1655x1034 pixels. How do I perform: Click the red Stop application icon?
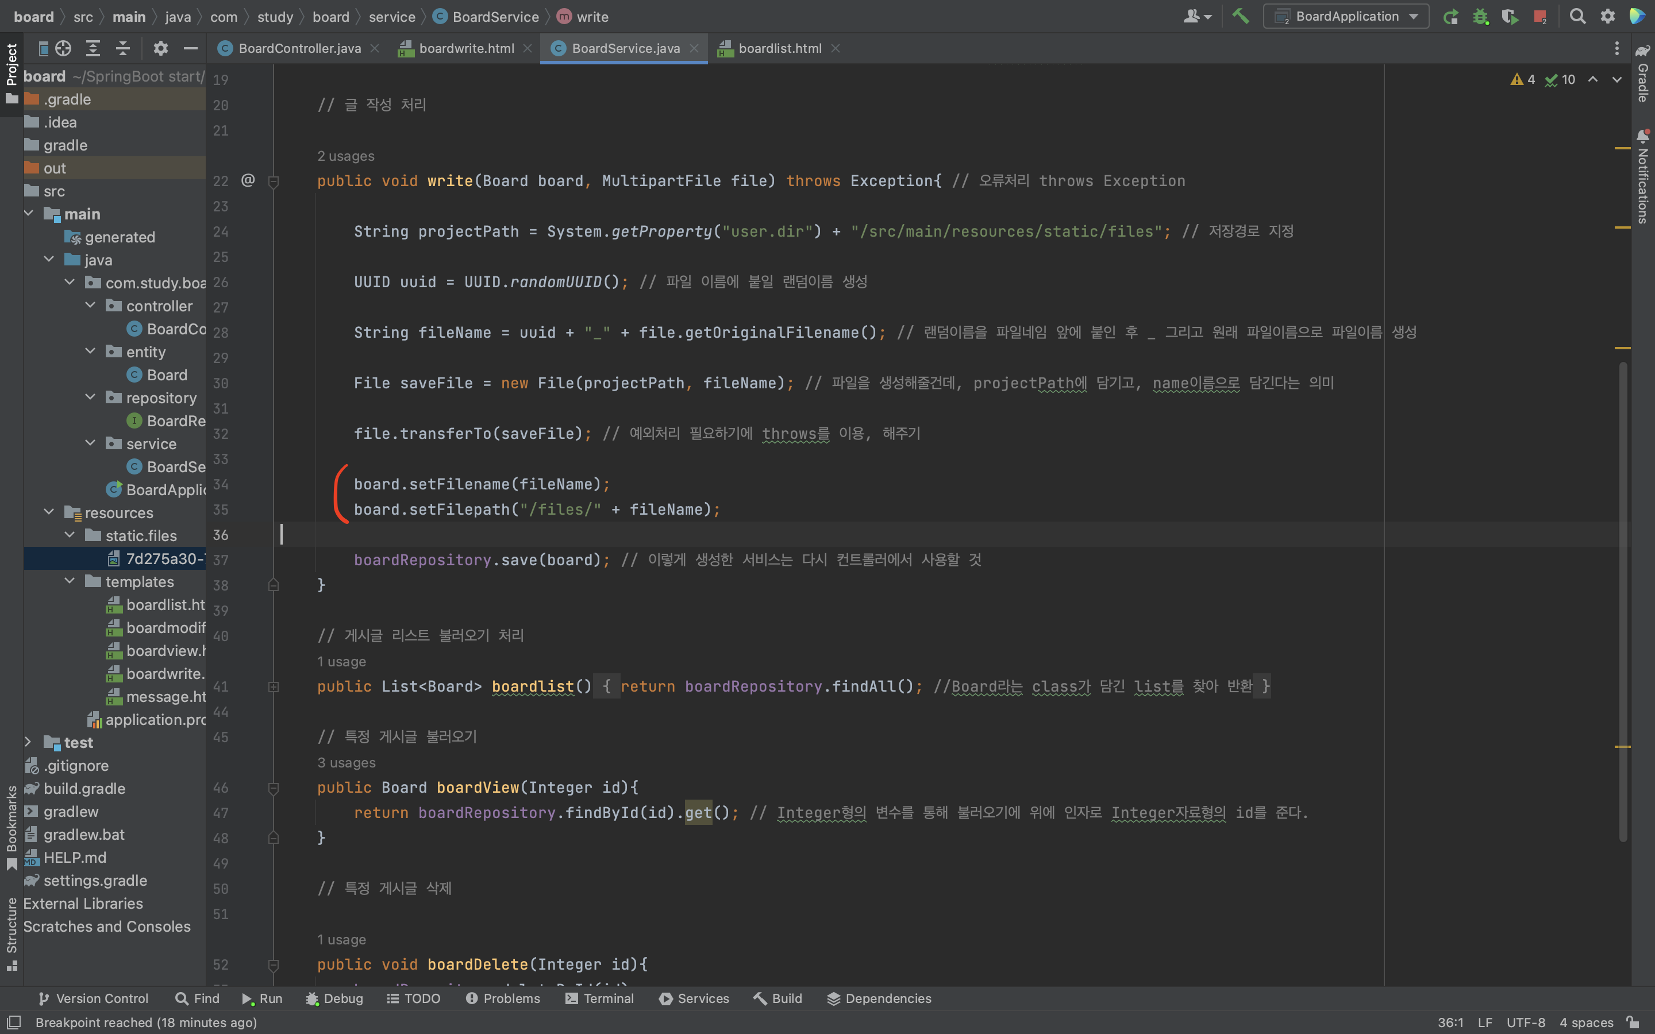click(1540, 17)
